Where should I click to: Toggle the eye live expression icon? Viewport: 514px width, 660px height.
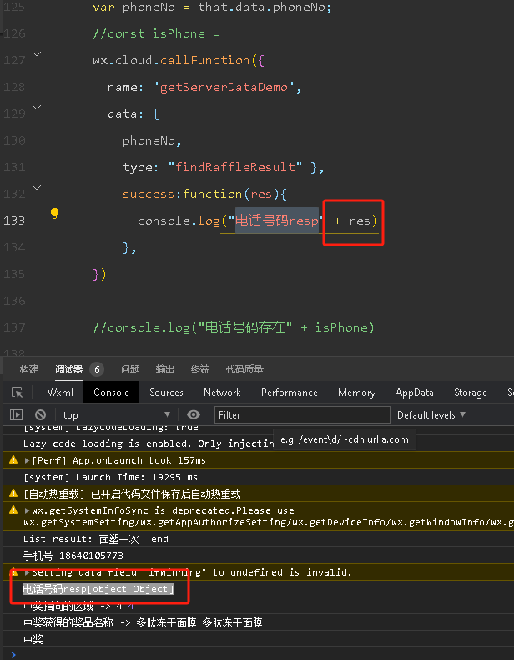194,414
